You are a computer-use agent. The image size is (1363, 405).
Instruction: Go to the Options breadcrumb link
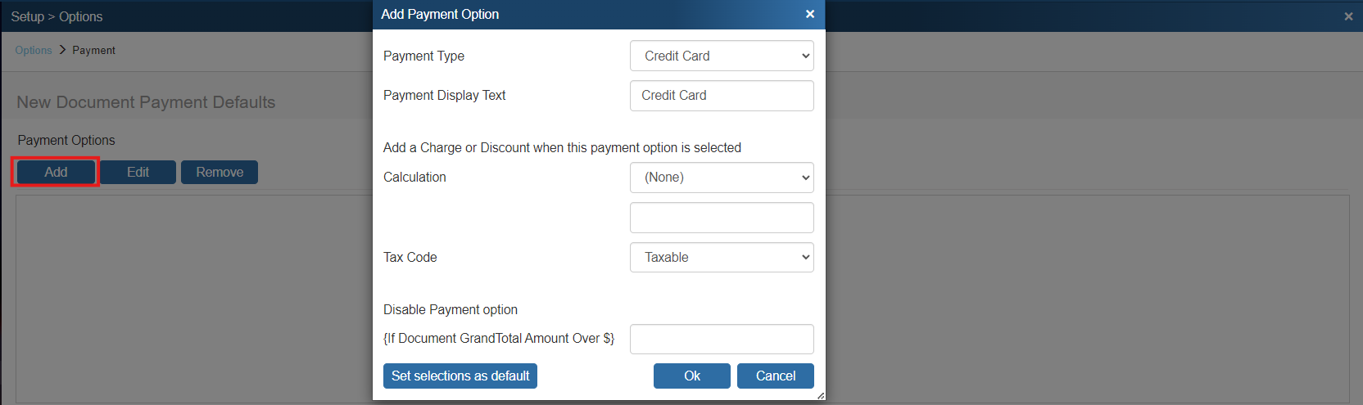[34, 51]
